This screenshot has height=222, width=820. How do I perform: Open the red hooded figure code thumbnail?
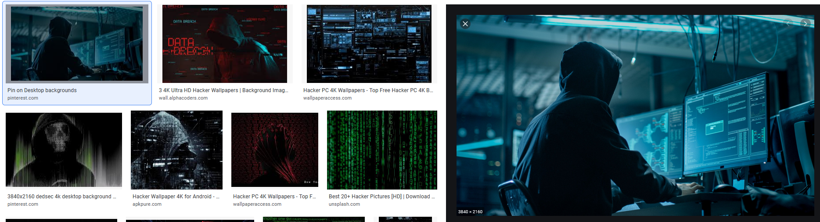click(275, 150)
